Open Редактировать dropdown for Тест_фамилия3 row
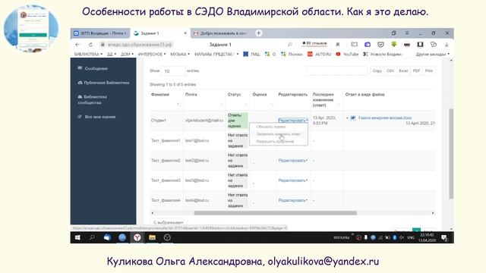 click(293, 180)
